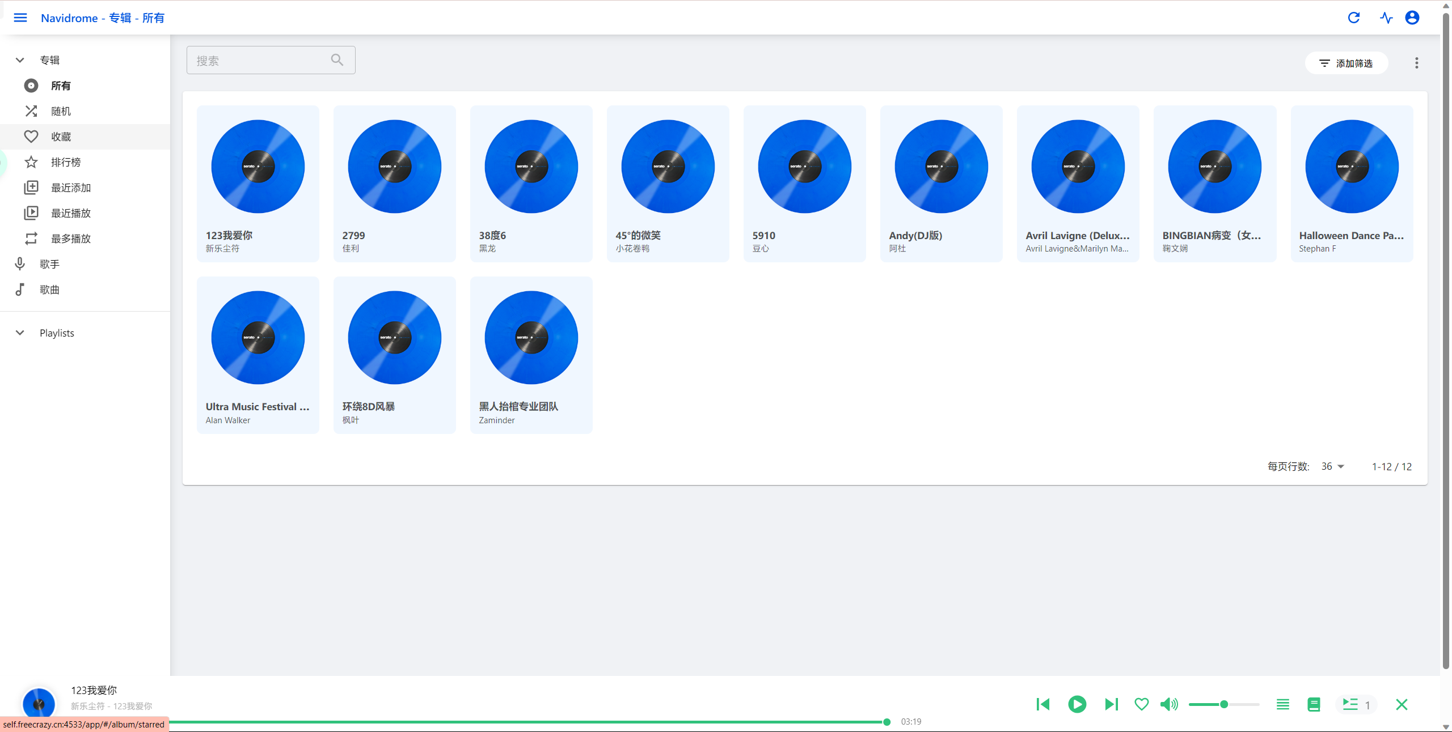Skip to the next track
The width and height of the screenshot is (1452, 732).
pos(1111,704)
